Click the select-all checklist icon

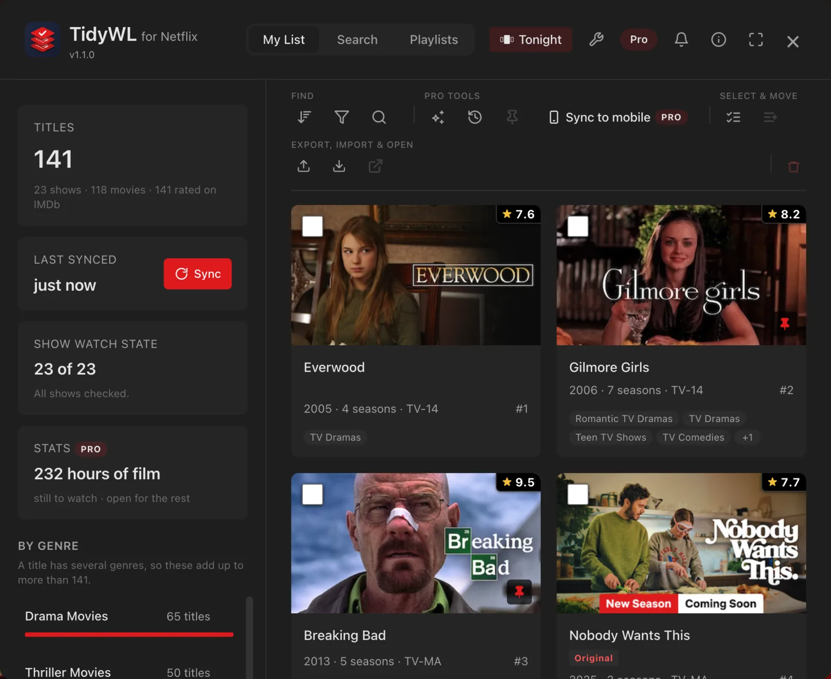pyautogui.click(x=733, y=117)
